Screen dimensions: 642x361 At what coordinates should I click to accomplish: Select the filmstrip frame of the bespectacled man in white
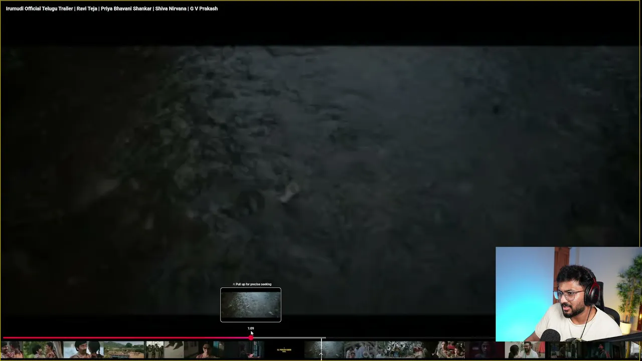coord(525,350)
